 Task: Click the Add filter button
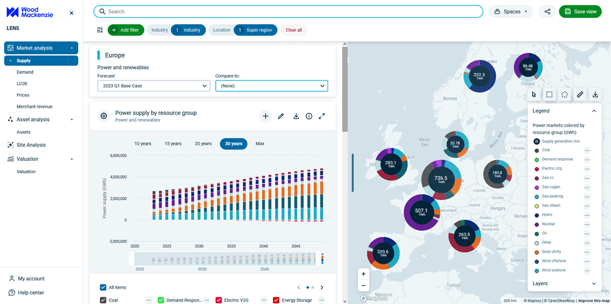pyautogui.click(x=126, y=30)
